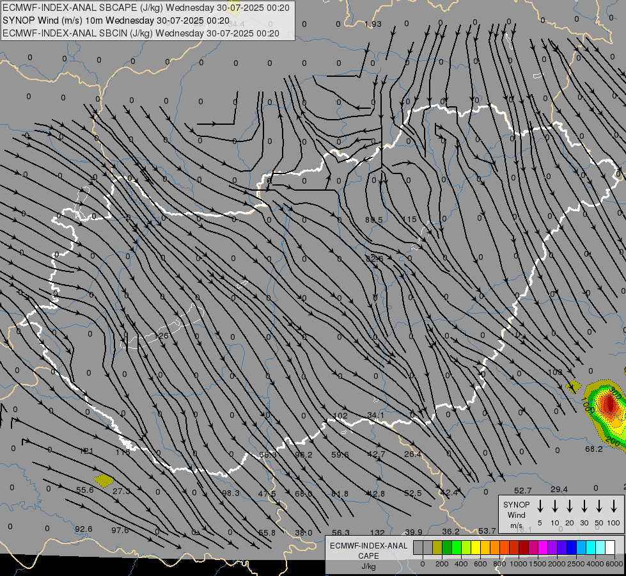This screenshot has height=576, width=626.
Task: Select the dark maroon swatch just after the 1000 tick
Action: point(524,548)
